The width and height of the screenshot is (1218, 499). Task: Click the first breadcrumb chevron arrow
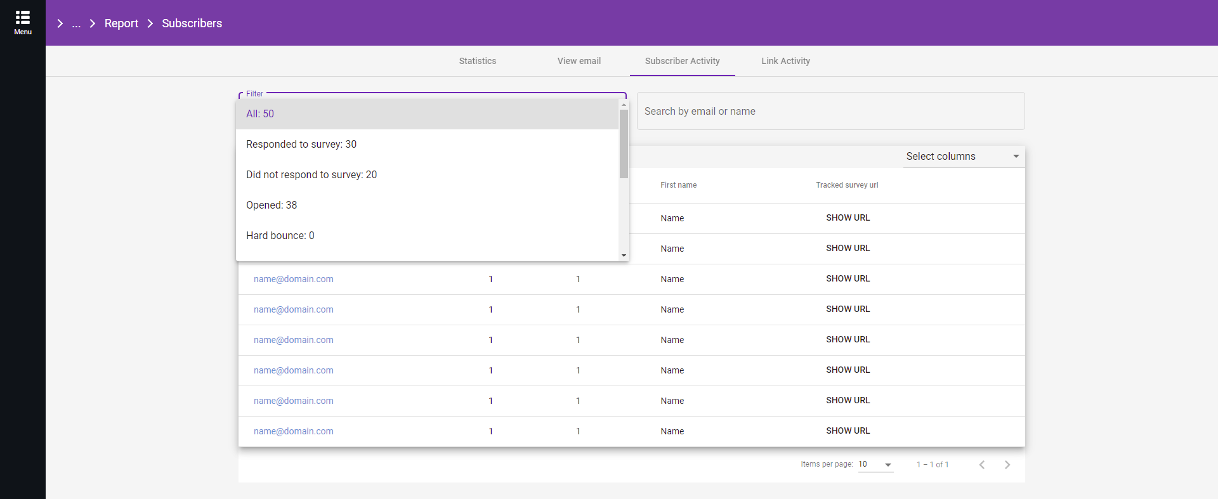tap(60, 23)
